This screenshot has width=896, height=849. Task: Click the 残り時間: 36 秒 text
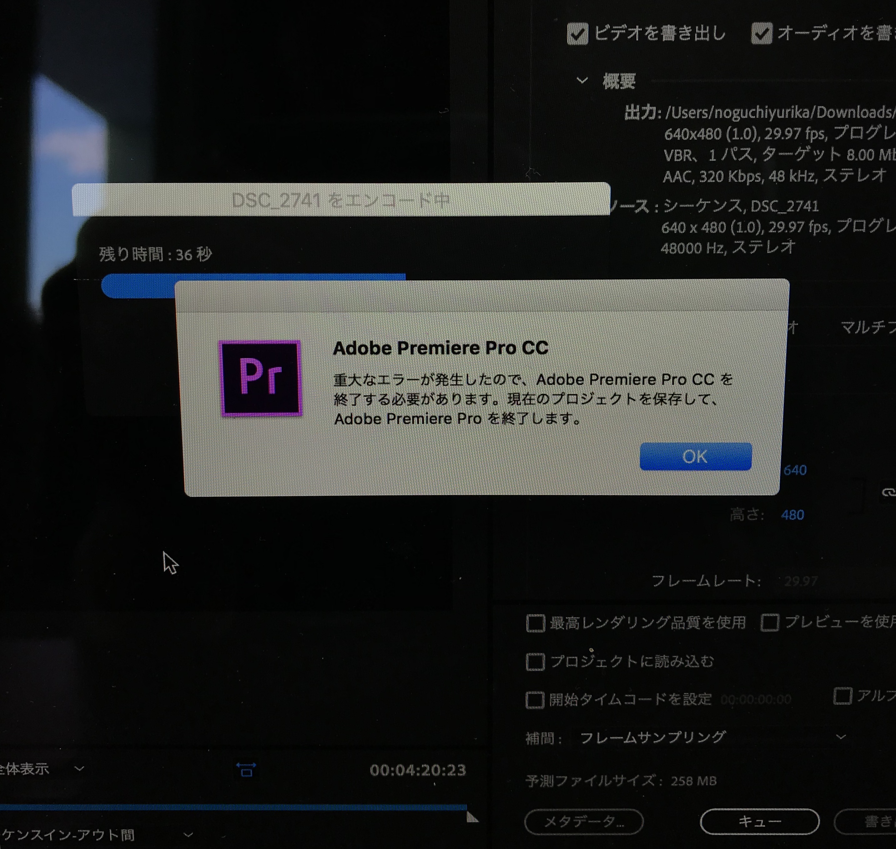[155, 254]
